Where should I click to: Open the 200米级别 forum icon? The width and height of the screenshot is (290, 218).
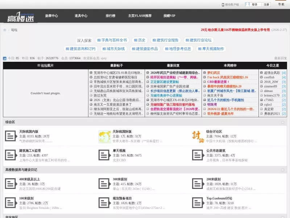[x=198, y=184]
